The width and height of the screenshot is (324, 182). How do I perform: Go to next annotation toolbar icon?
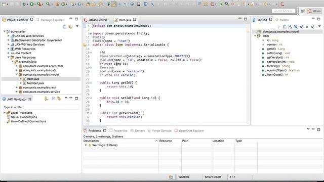tap(244, 4)
